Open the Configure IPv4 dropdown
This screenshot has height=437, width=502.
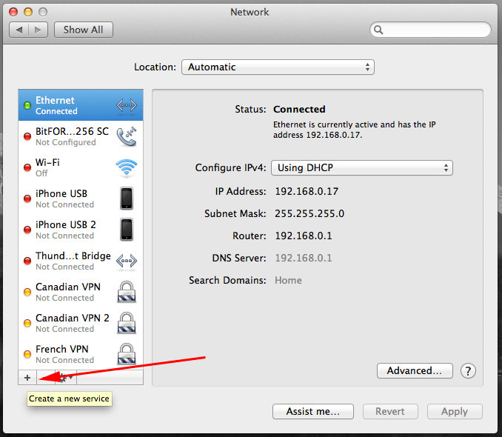(x=361, y=168)
